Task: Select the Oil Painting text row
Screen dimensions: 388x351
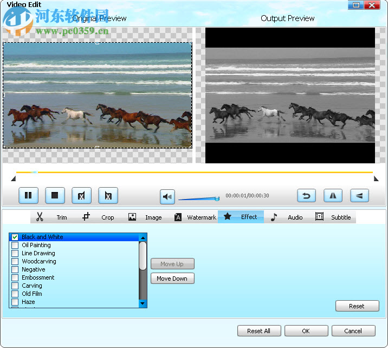Action: point(36,246)
